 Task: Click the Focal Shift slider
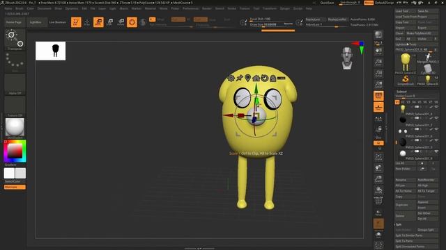tap(271, 19)
